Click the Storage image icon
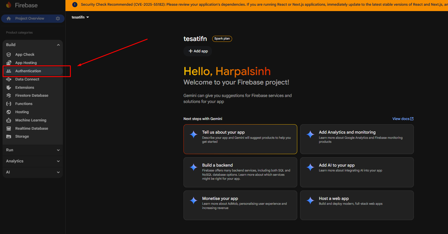 click(9, 136)
